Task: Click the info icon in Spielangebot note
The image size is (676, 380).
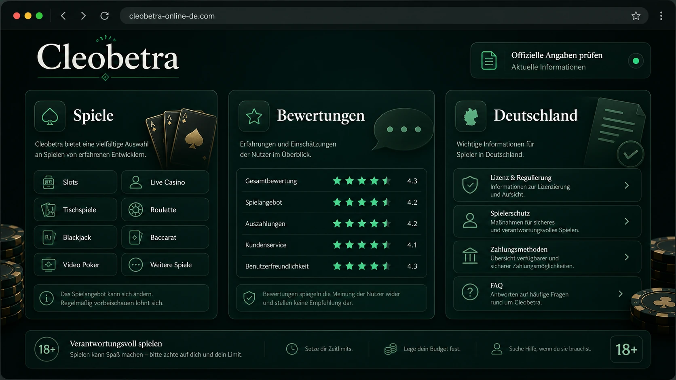Action: coord(46,298)
